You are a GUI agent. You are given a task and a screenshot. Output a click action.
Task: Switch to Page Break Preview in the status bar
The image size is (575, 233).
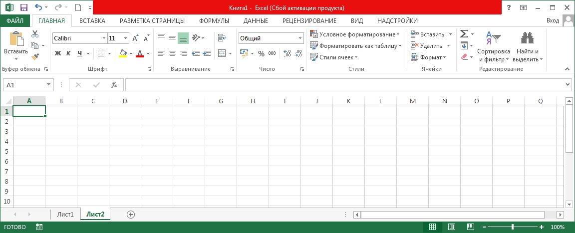(x=471, y=227)
